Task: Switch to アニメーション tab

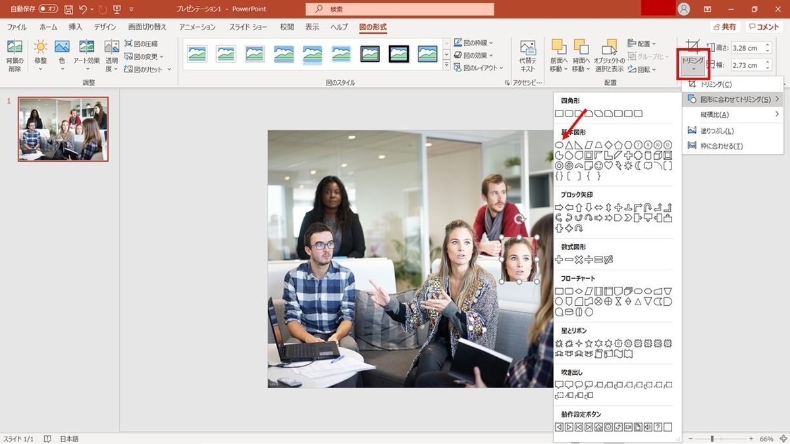Action: 197,27
